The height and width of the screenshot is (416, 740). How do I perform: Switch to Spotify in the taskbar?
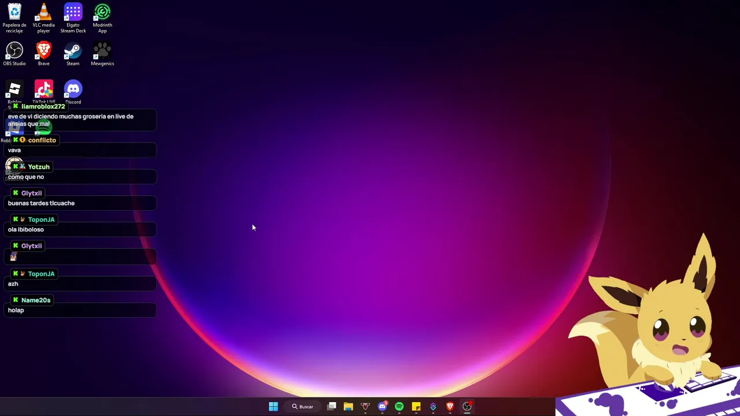click(399, 407)
